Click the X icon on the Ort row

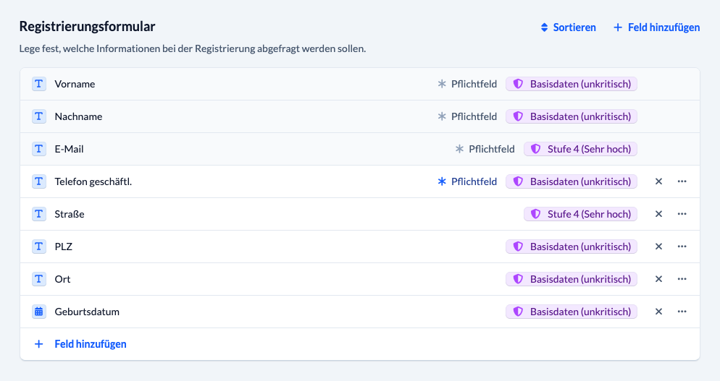pos(658,279)
